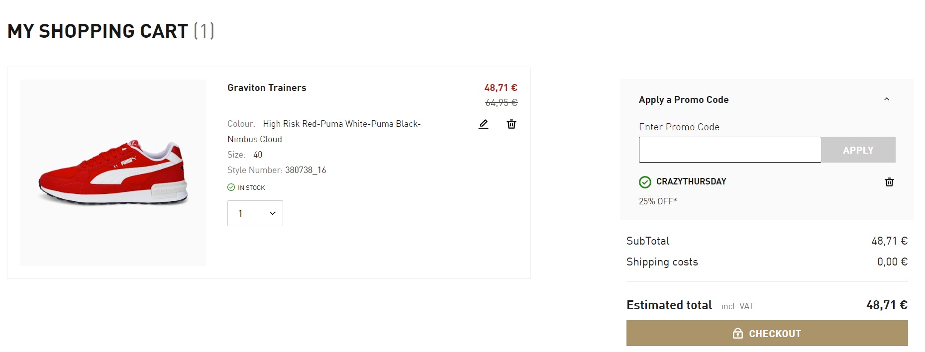Image resolution: width=925 pixels, height=352 pixels.
Task: Remove Graviton Trainers from the cart
Action: (511, 124)
